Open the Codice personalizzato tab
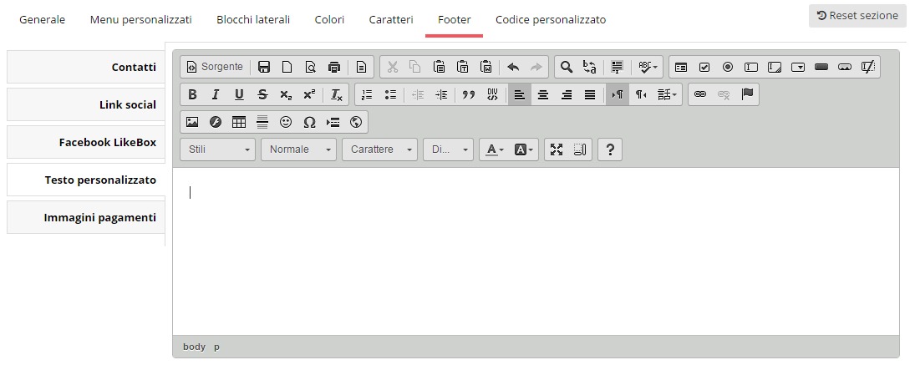This screenshot has height=365, width=910. [x=551, y=20]
